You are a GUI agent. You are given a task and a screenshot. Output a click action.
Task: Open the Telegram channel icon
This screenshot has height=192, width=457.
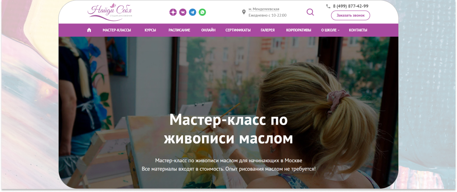pyautogui.click(x=193, y=12)
